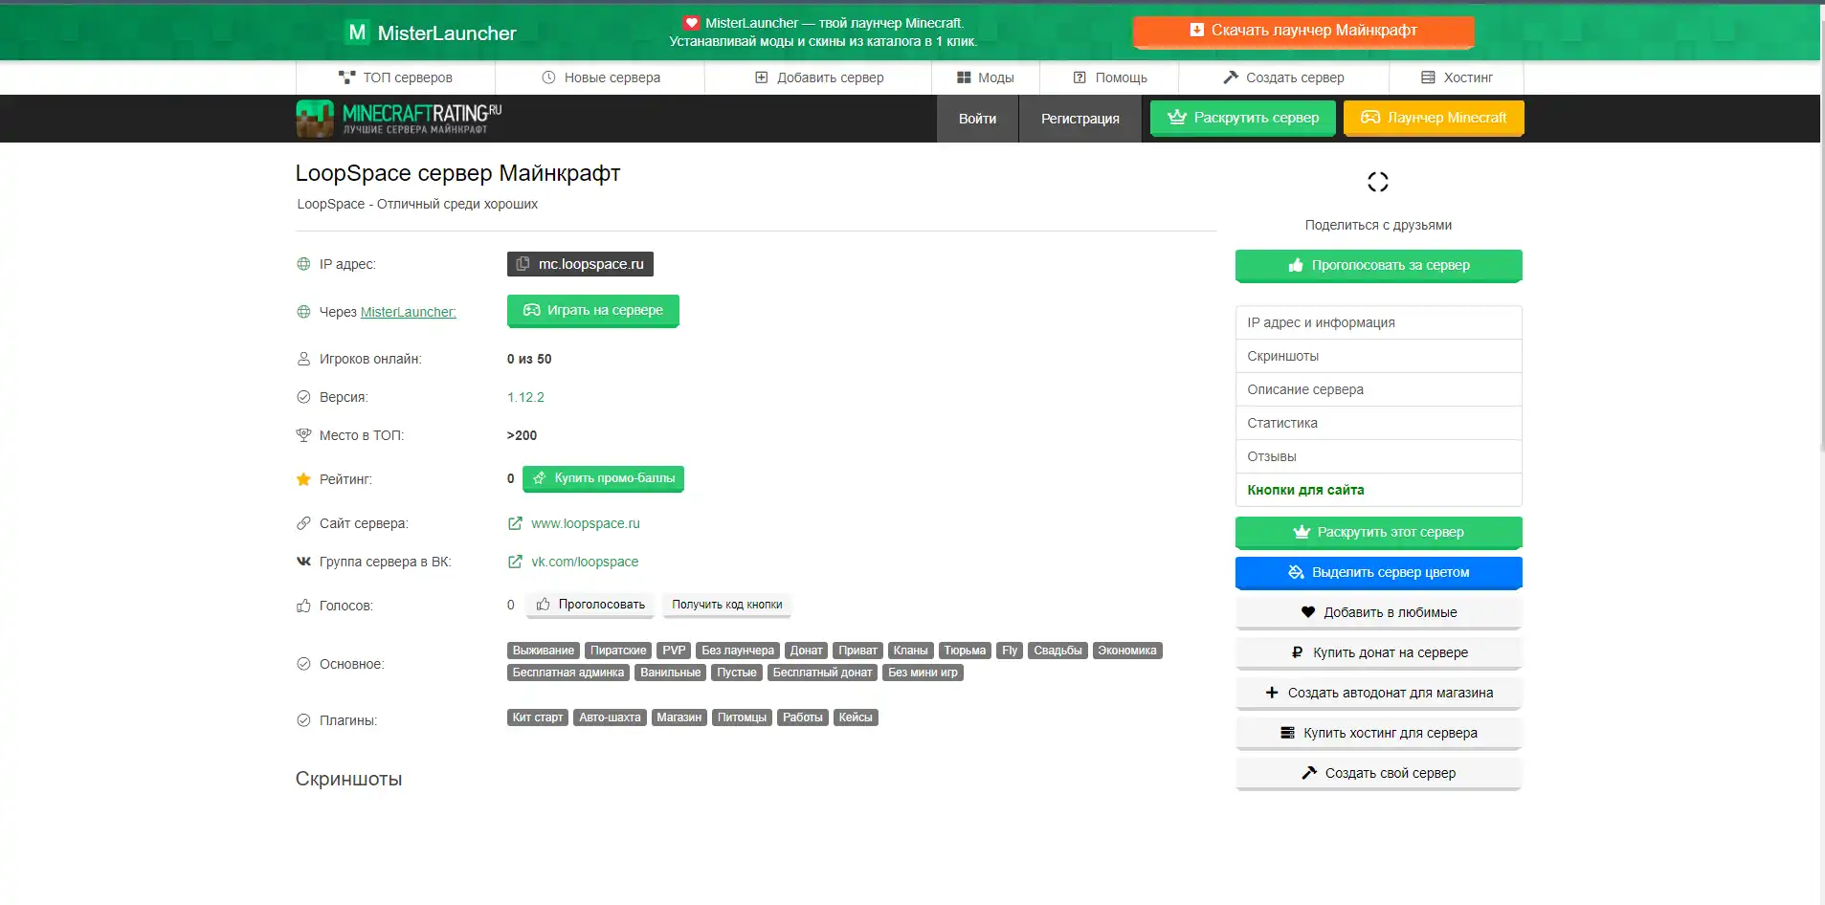Viewport: 1825px width, 905px height.
Task: Click the player icon beside Игроков онлайн
Action: 303,359
